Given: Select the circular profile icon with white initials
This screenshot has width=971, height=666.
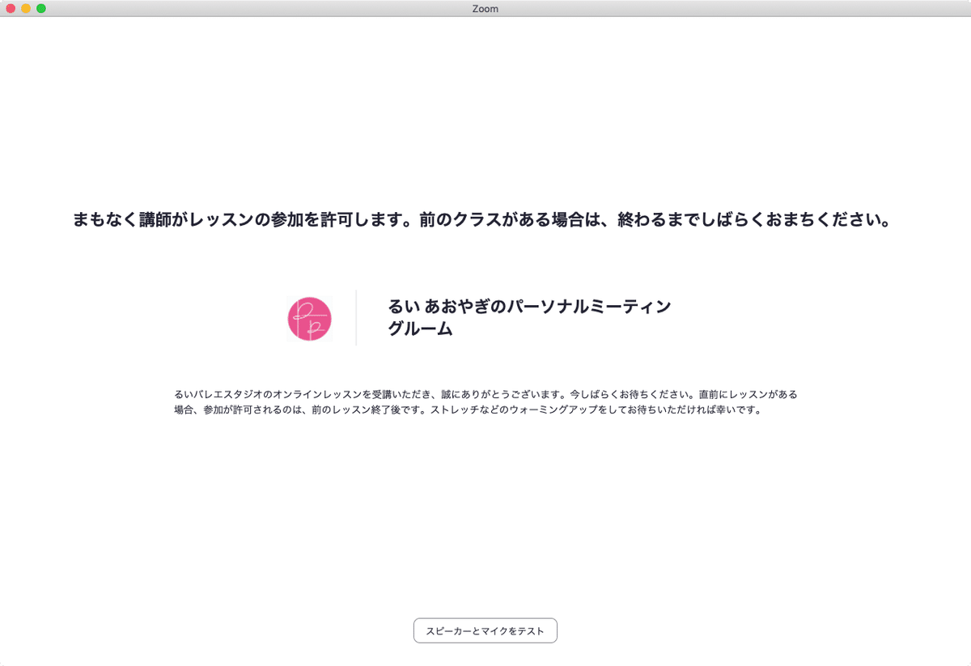Looking at the screenshot, I should 308,319.
